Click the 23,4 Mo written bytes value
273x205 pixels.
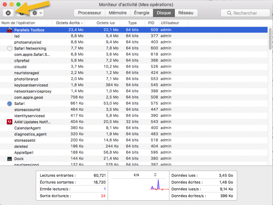tap(76, 30)
